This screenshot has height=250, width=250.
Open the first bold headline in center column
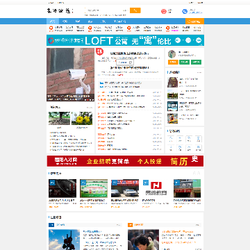129,53
